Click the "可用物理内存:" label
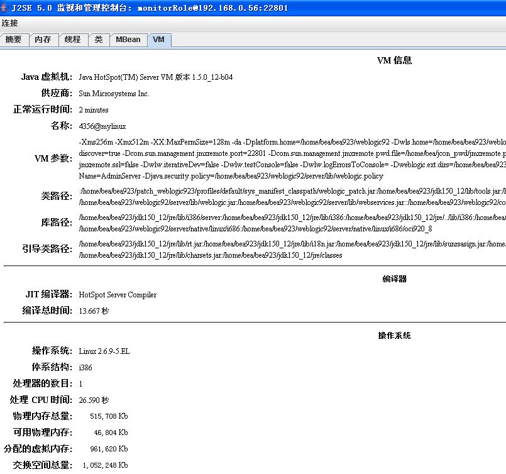The image size is (506, 474). click(x=43, y=433)
